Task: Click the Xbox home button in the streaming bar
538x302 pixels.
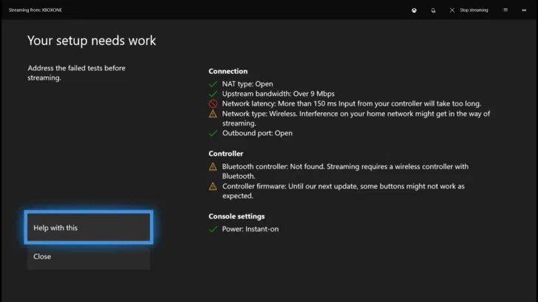Action: point(414,10)
